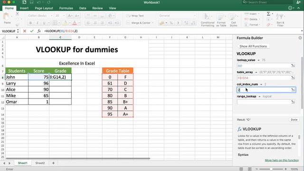Click Show All Functions button
304x171 pixels.
tap(253, 46)
